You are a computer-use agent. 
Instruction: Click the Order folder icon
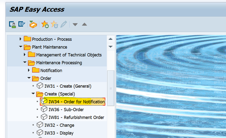click(x=36, y=79)
